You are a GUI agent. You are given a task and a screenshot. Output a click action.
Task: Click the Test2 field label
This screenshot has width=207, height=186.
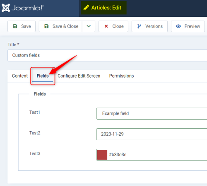[35, 133]
